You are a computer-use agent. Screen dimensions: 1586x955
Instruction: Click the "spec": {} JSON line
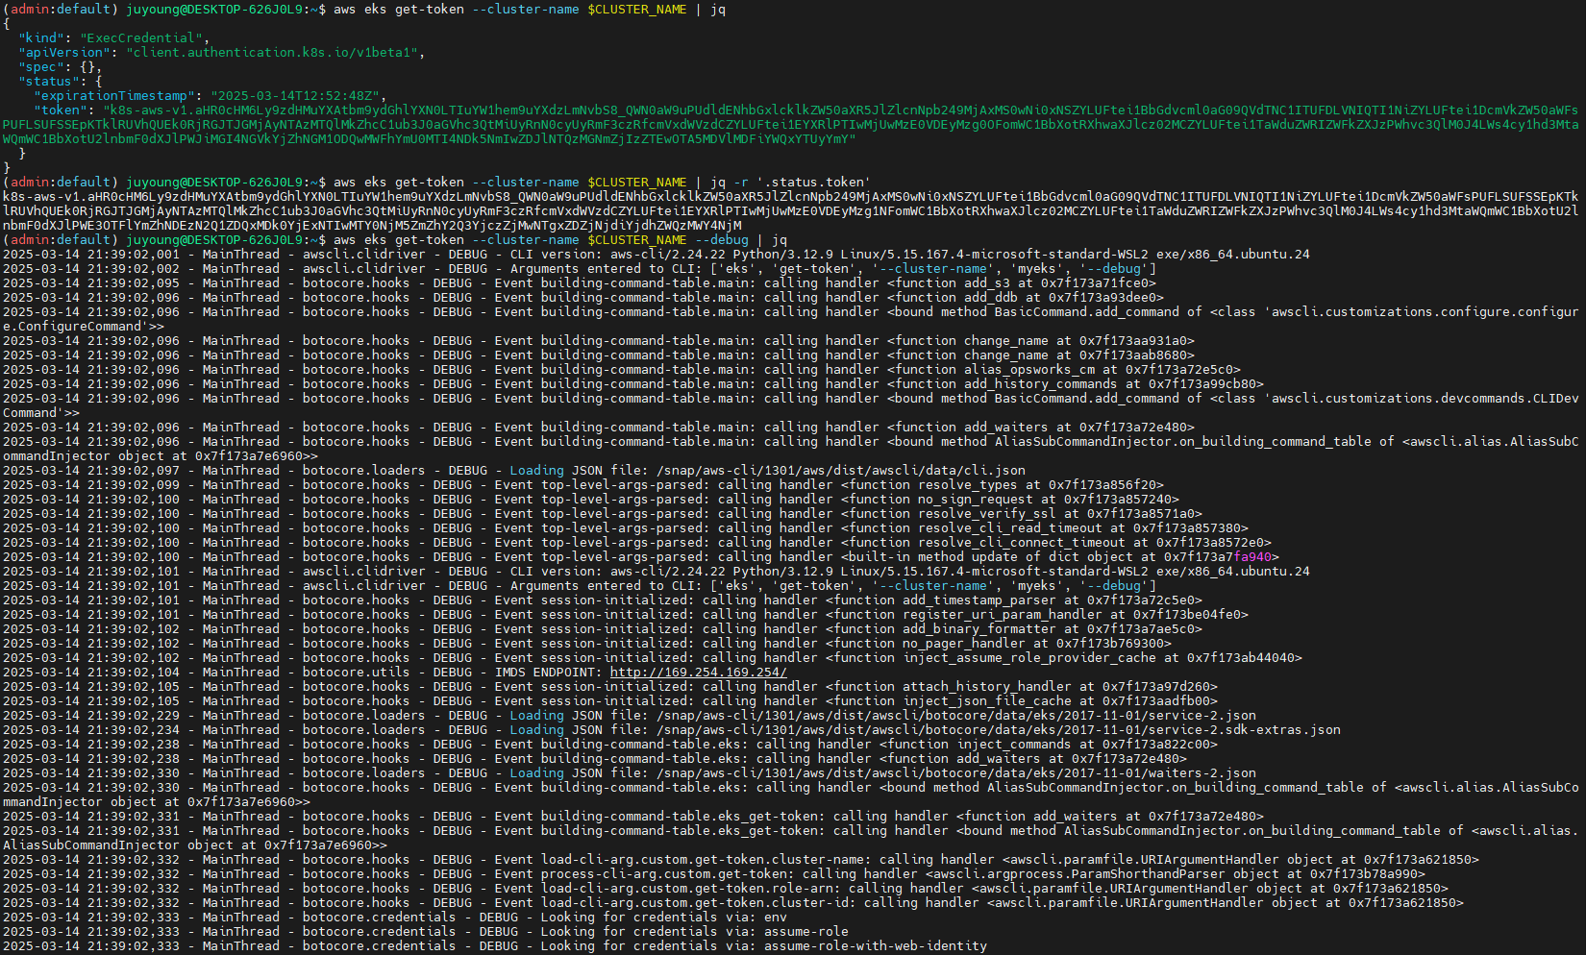[x=60, y=67]
